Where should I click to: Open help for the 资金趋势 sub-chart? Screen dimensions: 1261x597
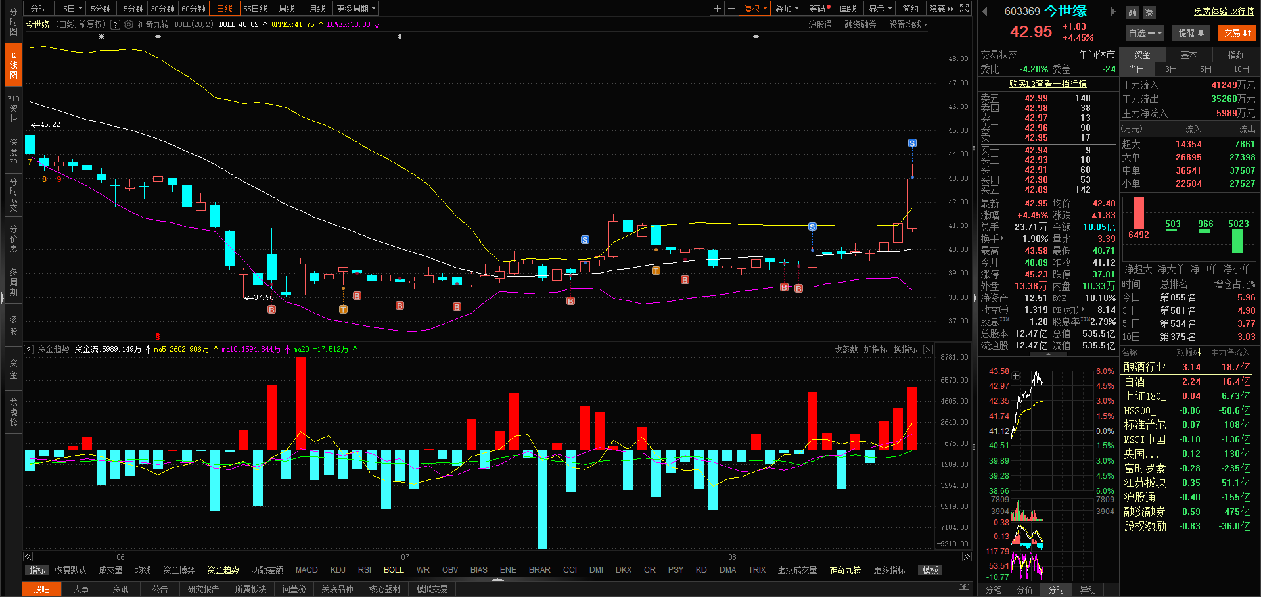point(29,349)
